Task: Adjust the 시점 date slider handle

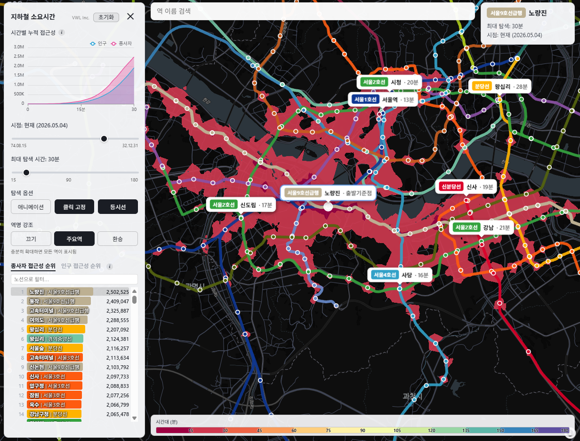Action: click(x=104, y=138)
